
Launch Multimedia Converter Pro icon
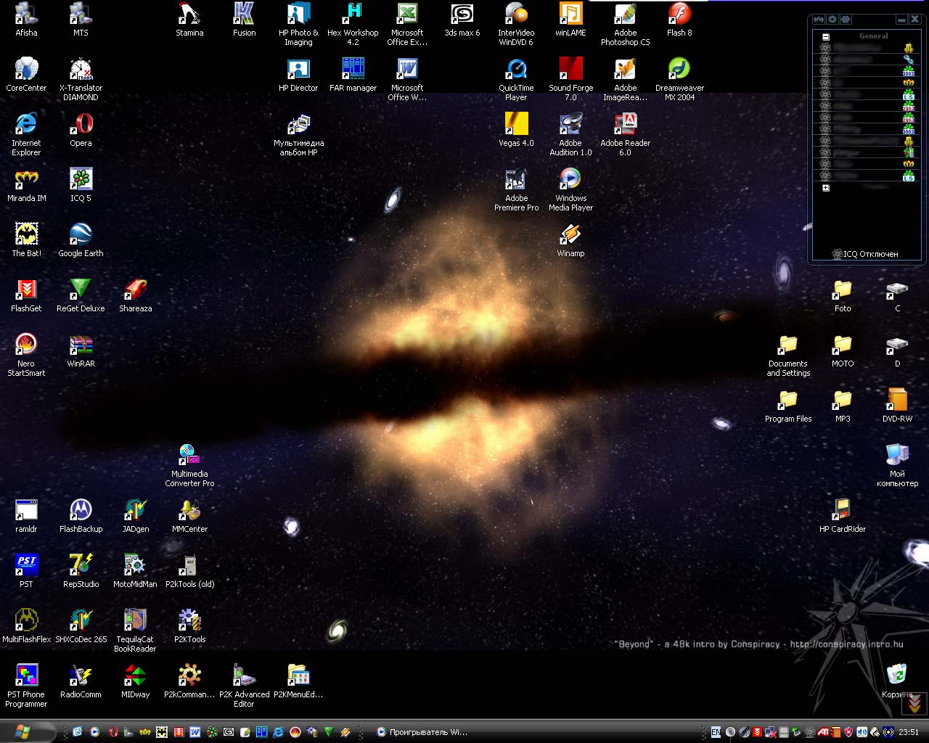click(x=189, y=465)
